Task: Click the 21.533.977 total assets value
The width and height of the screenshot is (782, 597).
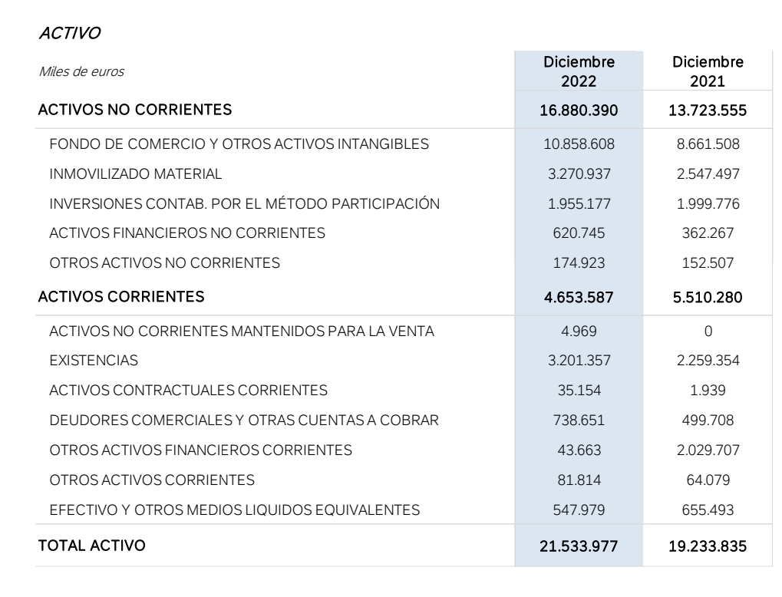Action: [579, 546]
